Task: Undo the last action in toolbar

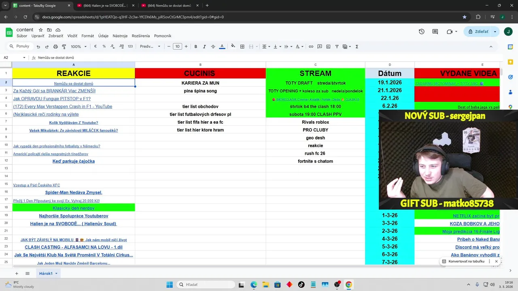Action: (x=38, y=46)
